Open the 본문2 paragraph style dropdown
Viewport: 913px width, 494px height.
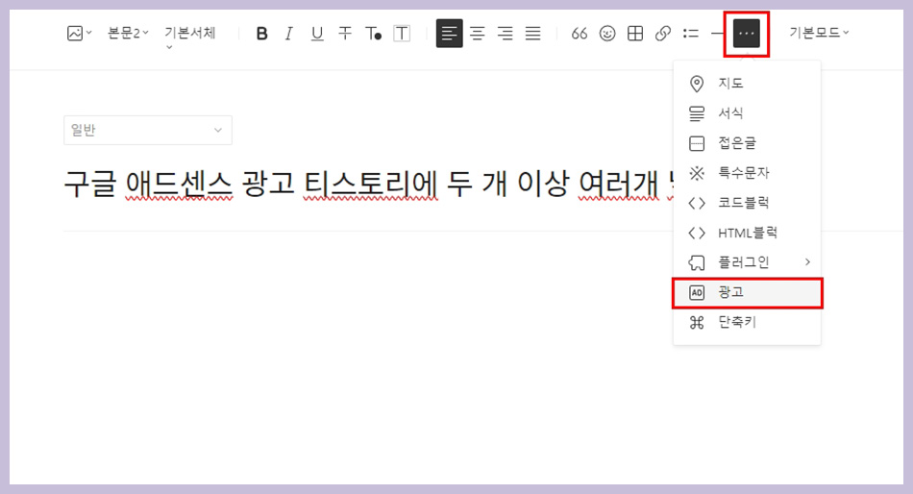click(128, 34)
